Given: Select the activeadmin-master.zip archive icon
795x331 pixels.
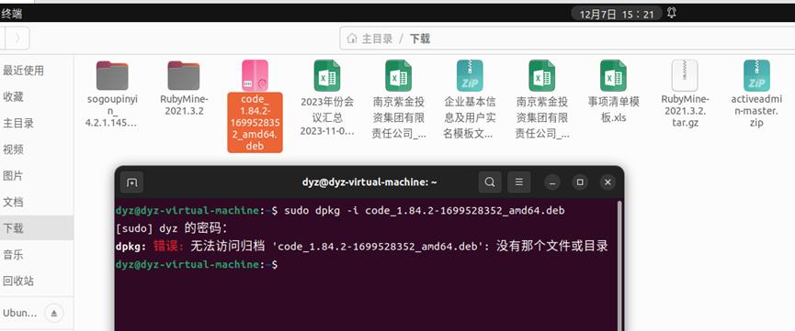Looking at the screenshot, I should (757, 75).
